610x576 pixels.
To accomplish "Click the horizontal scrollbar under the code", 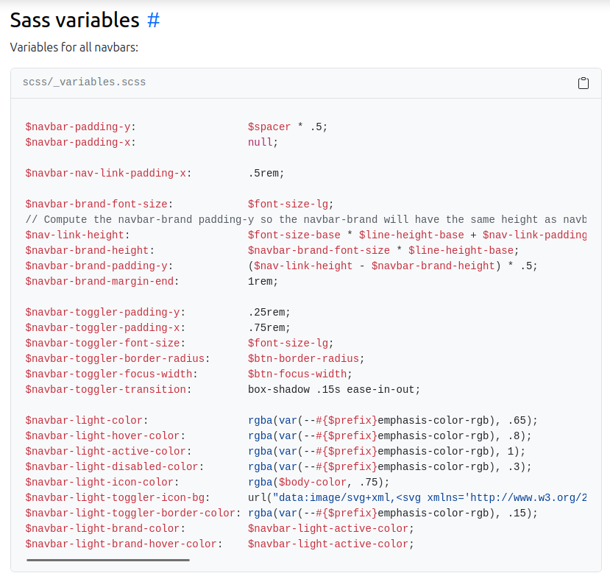I will (108, 560).
